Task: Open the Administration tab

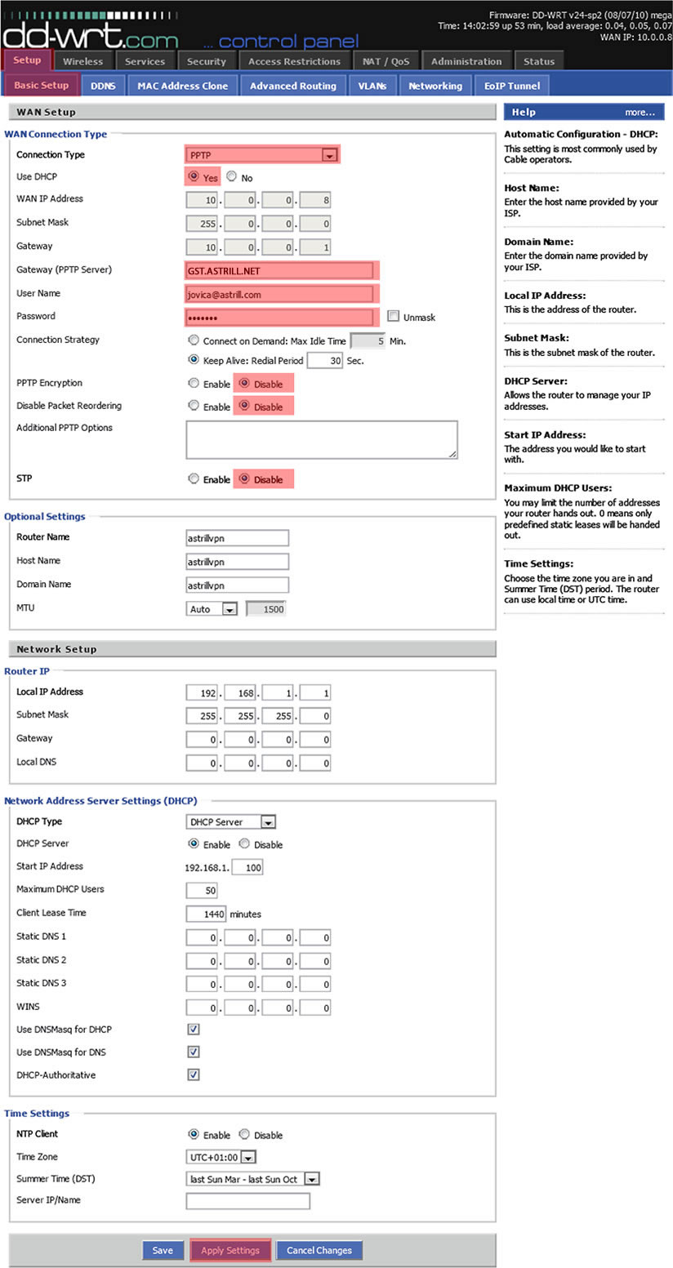Action: 466,61
